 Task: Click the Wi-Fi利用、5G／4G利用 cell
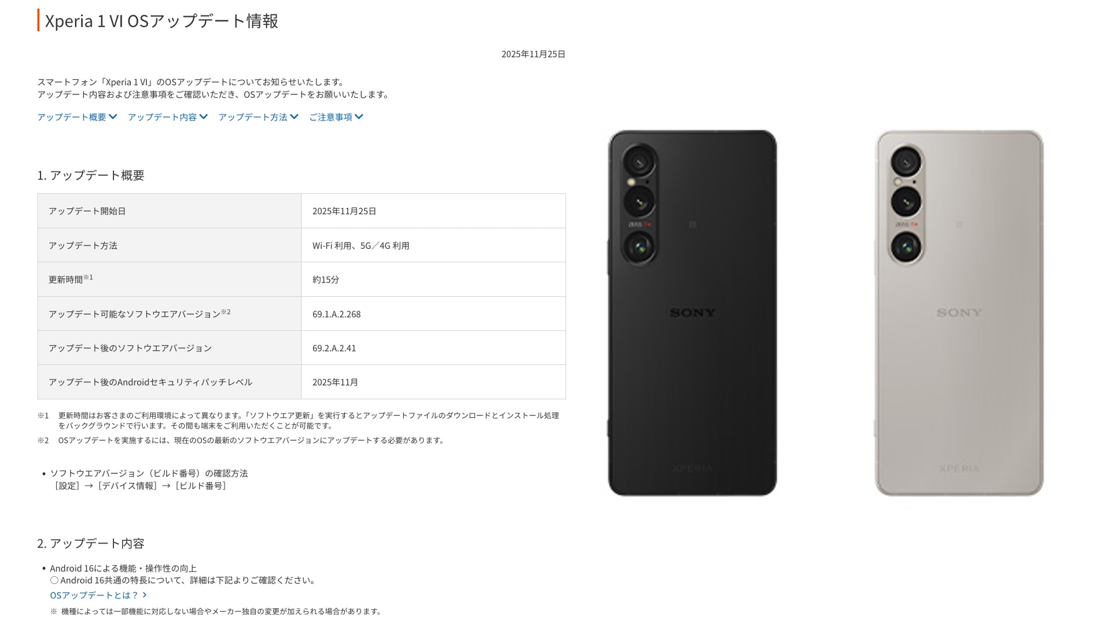click(x=433, y=245)
